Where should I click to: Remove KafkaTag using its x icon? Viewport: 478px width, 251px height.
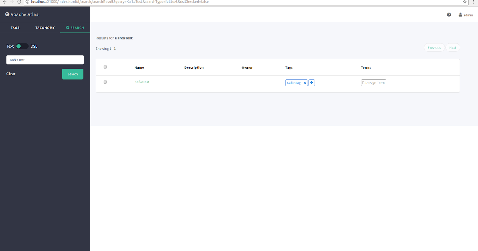pyautogui.click(x=304, y=82)
